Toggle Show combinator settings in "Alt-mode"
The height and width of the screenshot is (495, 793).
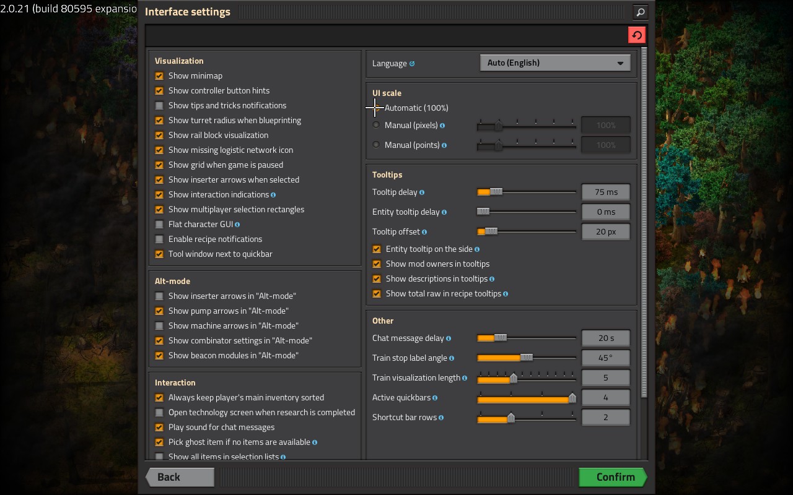point(159,341)
